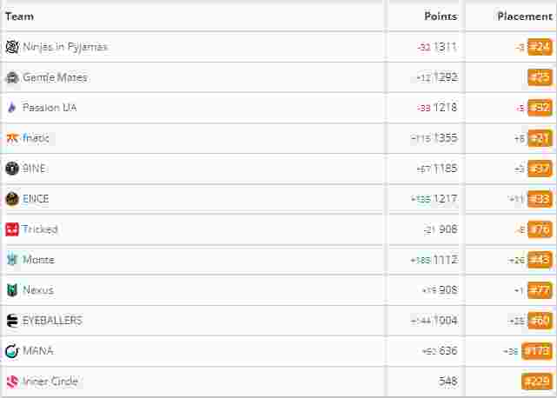Click the Inner Circle orange placement badge

click(537, 381)
